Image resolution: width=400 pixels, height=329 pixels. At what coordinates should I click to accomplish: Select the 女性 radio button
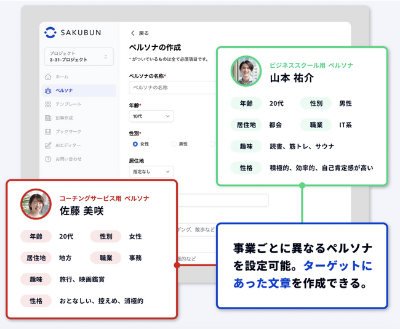tap(135, 144)
